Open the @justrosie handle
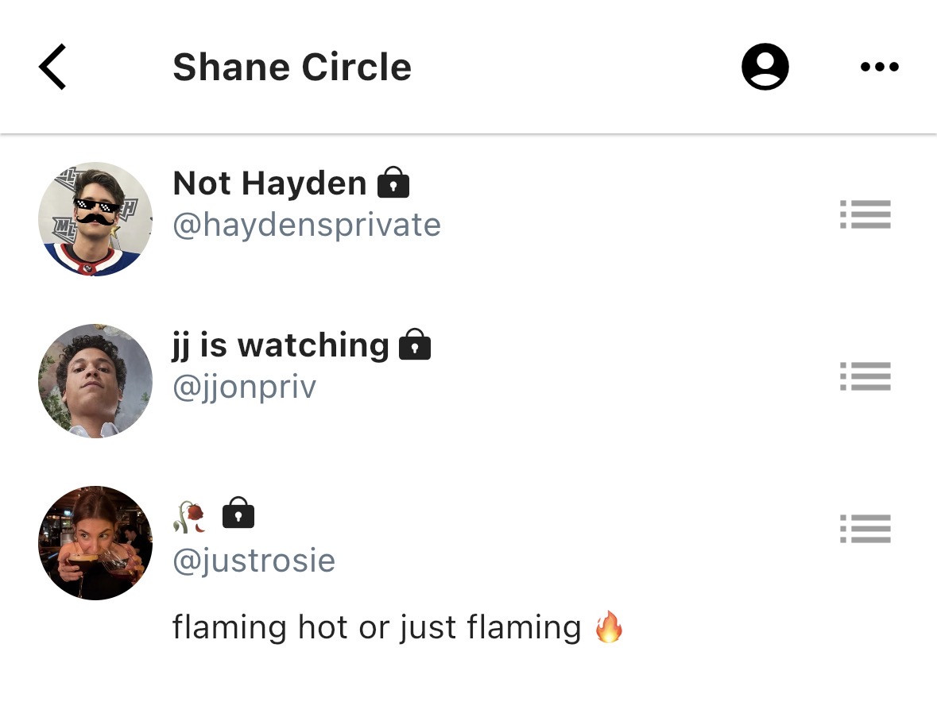 tap(254, 561)
